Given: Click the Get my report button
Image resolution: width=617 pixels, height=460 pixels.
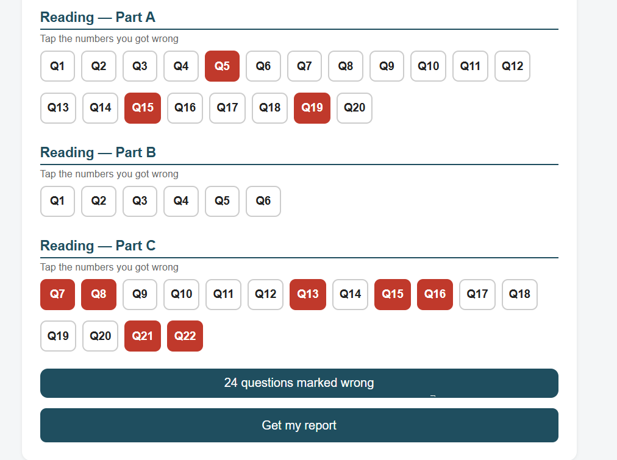Looking at the screenshot, I should (299, 425).
